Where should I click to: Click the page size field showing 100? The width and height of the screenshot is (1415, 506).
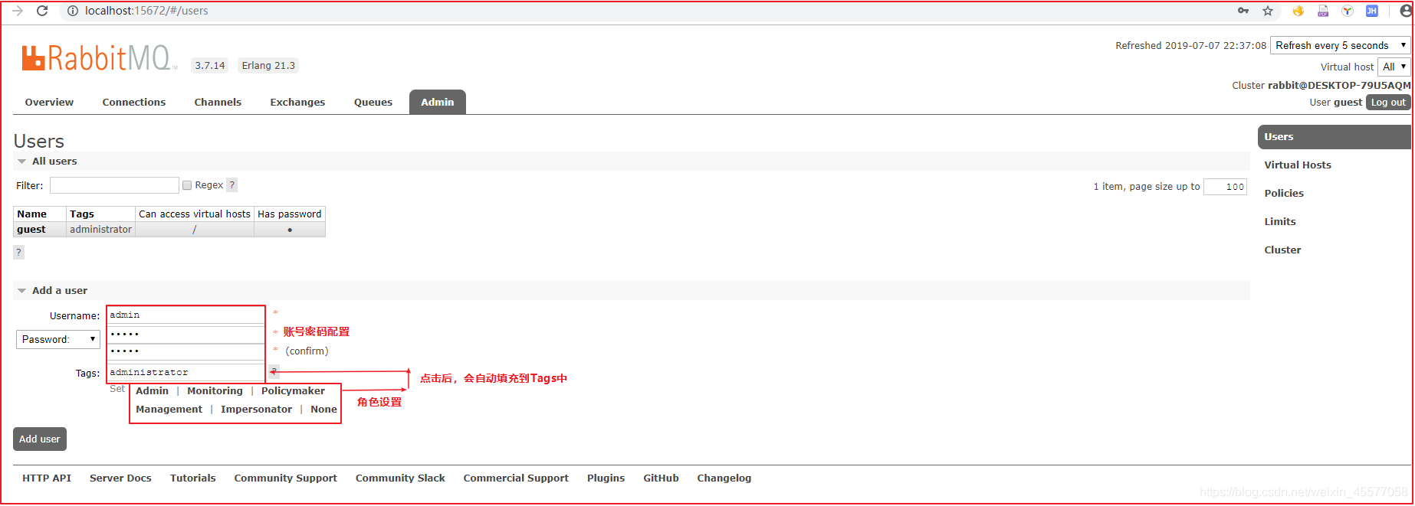tap(1225, 186)
